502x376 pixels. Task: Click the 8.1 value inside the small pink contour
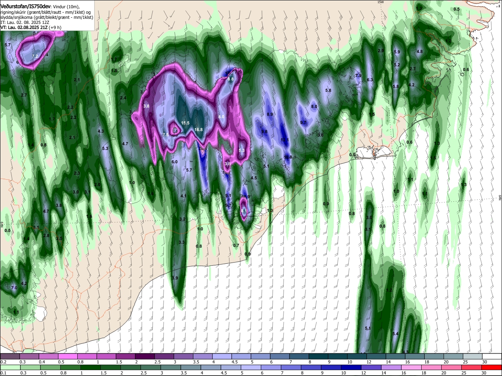tap(244, 211)
